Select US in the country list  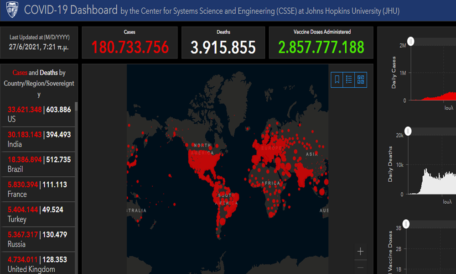click(x=39, y=114)
